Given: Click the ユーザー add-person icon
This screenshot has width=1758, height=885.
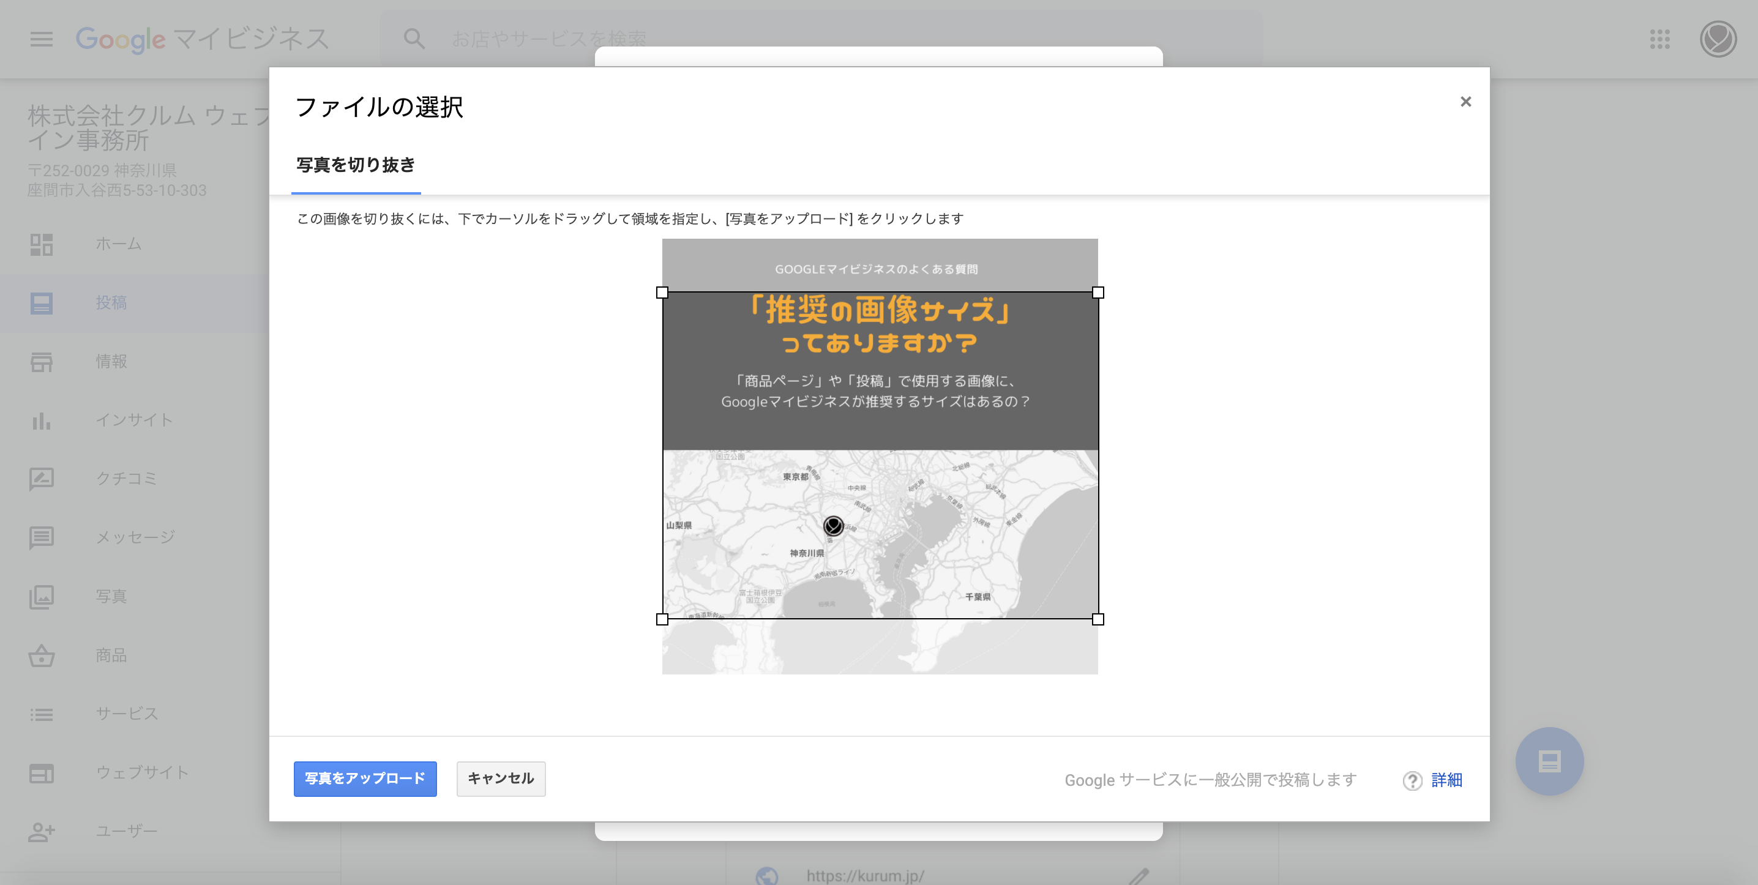Looking at the screenshot, I should coord(42,832).
